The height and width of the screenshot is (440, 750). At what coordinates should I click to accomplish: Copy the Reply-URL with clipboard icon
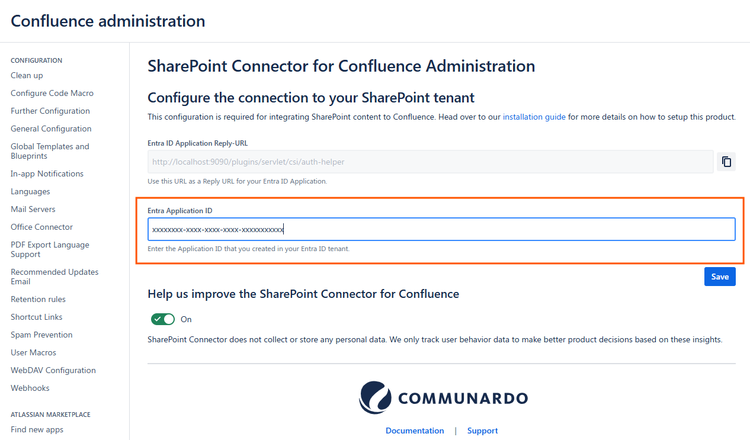coord(726,162)
